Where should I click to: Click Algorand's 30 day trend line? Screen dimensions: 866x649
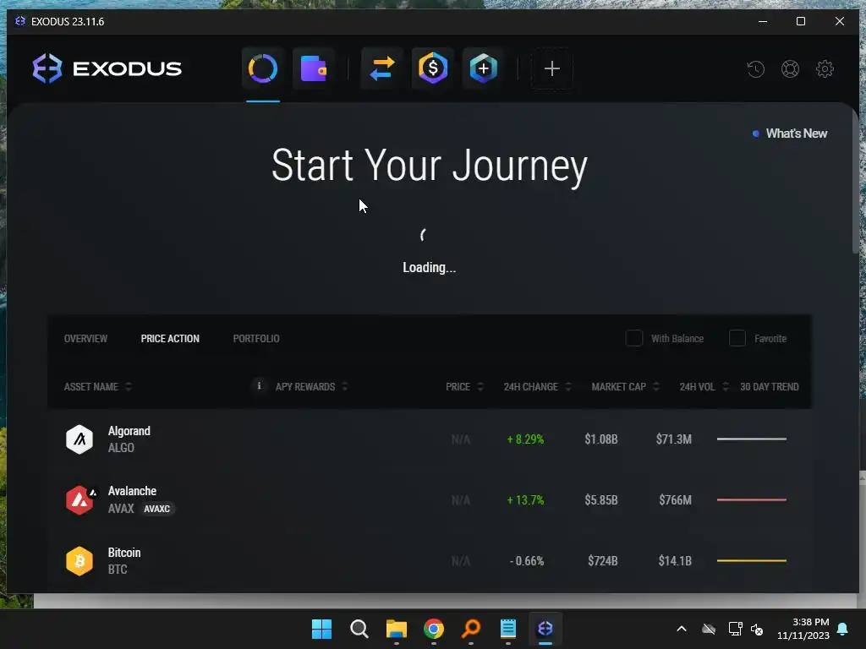[x=752, y=439]
